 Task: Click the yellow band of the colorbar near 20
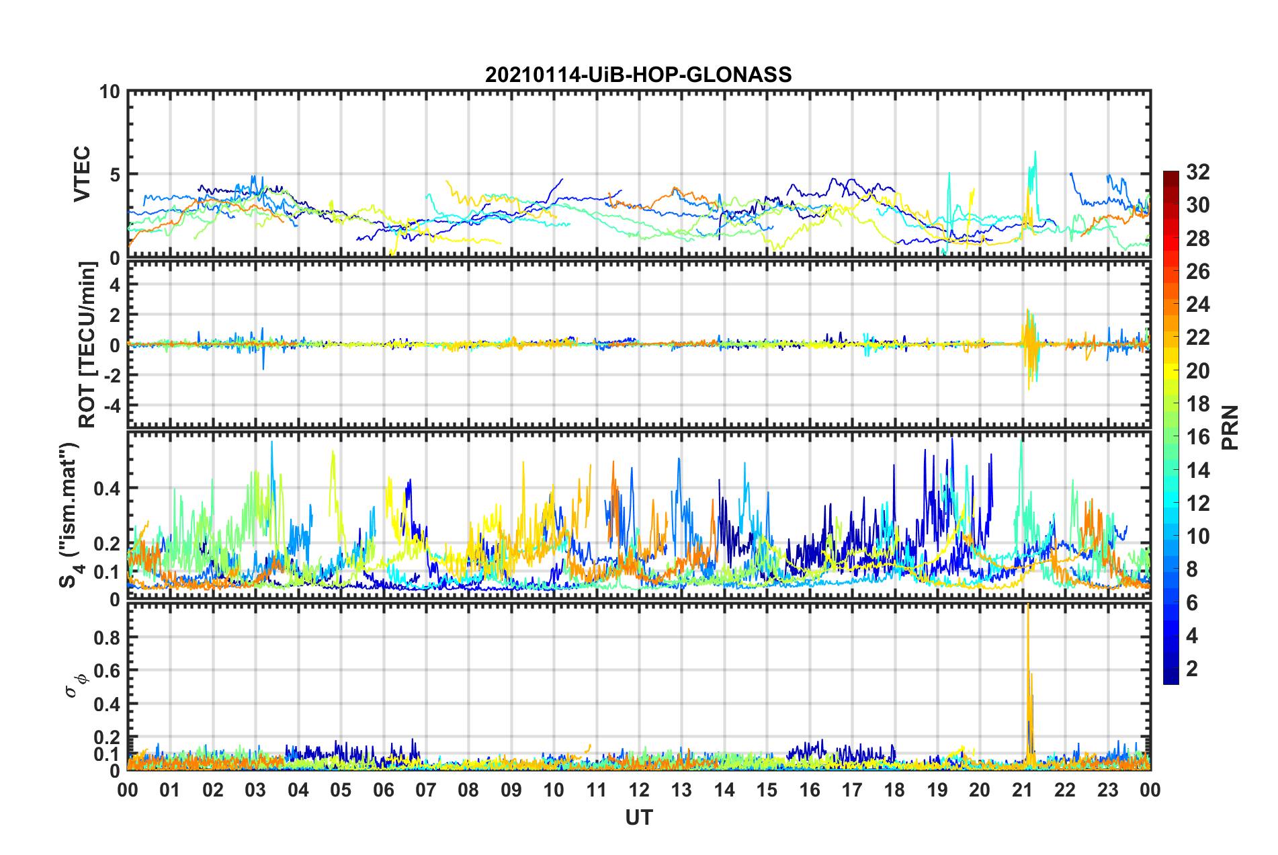click(1170, 370)
